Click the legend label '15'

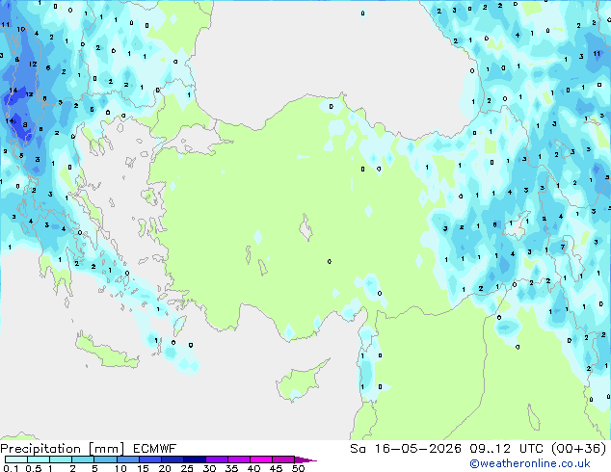click(143, 468)
